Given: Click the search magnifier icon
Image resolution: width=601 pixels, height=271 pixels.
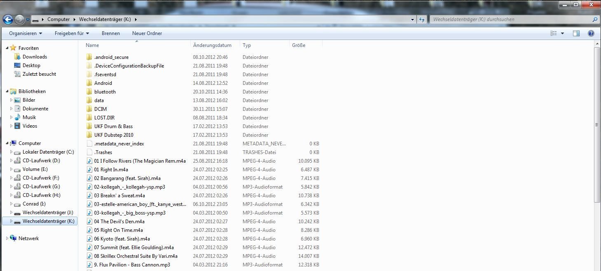Looking at the screenshot, I should [595, 19].
